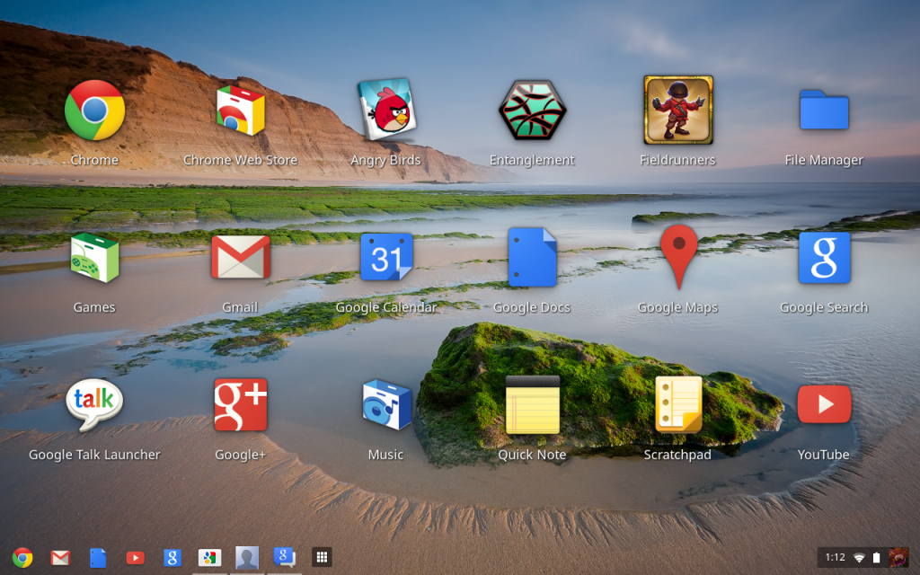
Task: Open YouTube from the app grid
Action: tap(824, 404)
